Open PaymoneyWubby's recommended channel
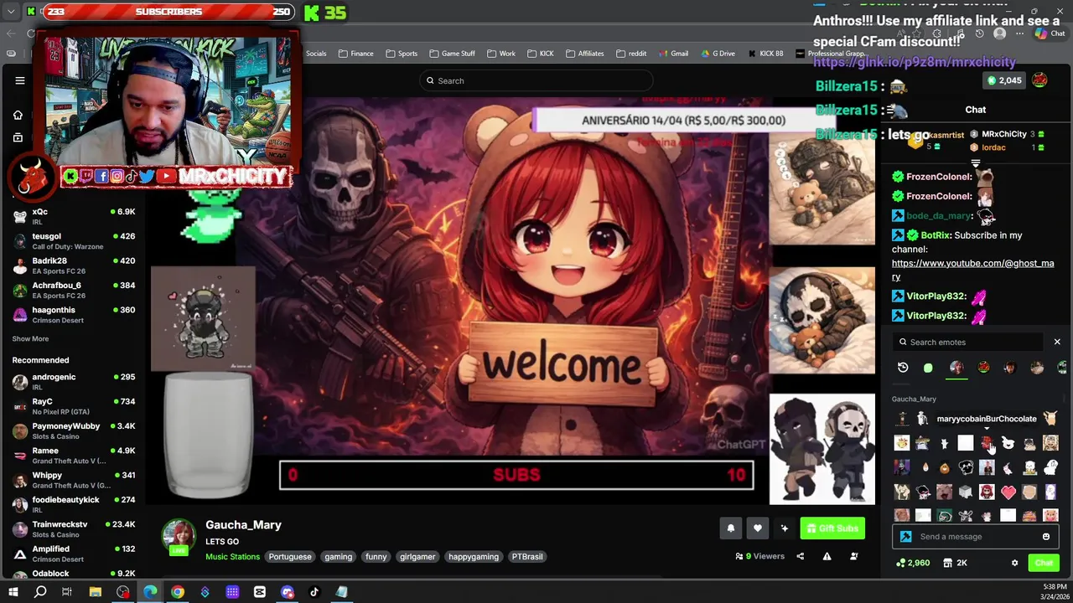The height and width of the screenshot is (603, 1073). [x=74, y=430]
